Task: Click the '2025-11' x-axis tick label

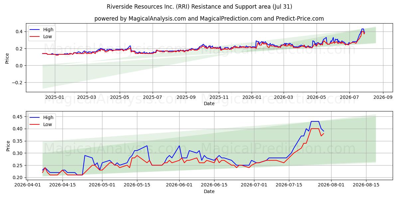Action: pos(218,97)
